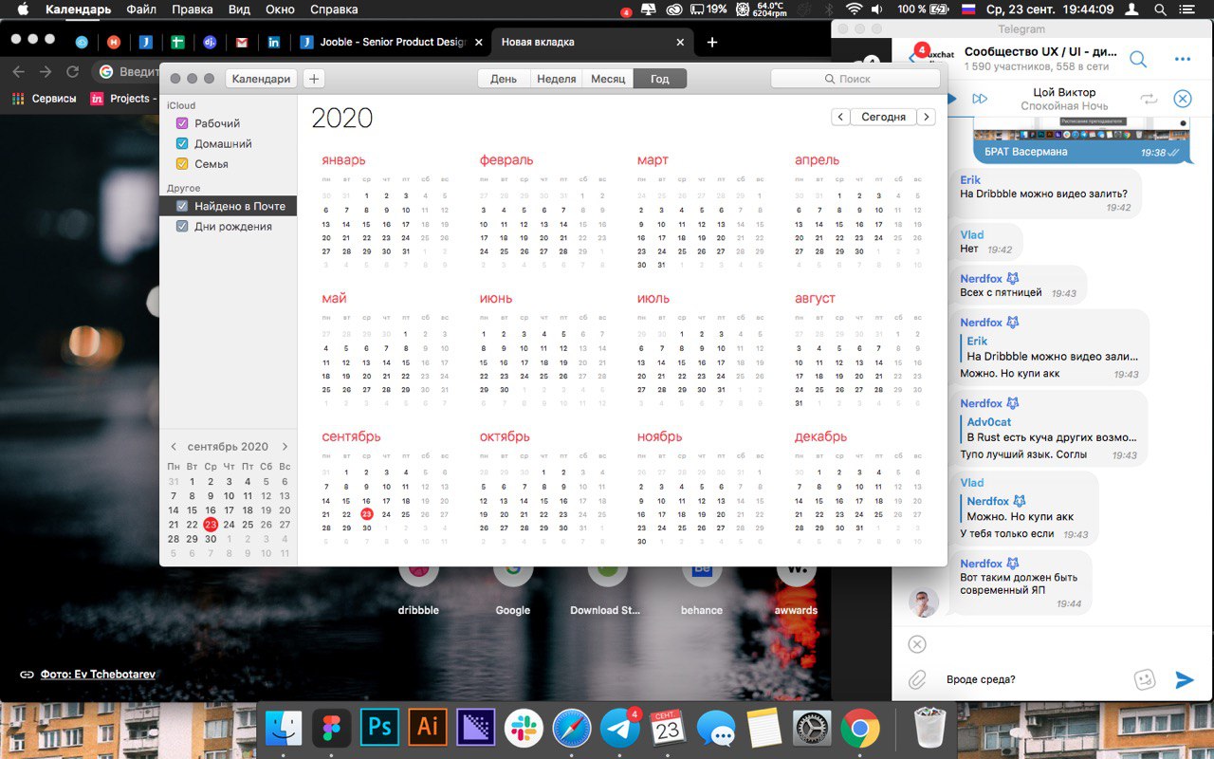
Task: Open Telegram sticker and emoji picker
Action: pyautogui.click(x=1145, y=679)
